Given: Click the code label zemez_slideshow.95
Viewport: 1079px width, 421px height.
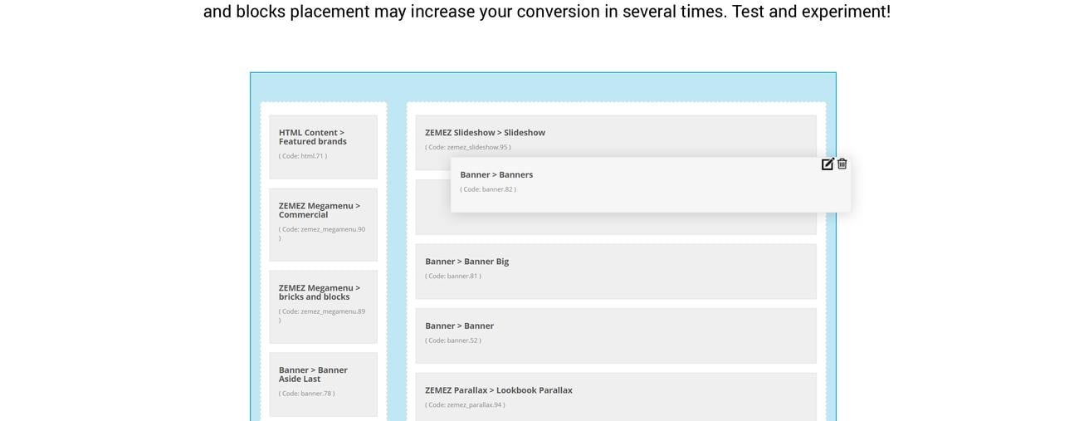Looking at the screenshot, I should click(x=468, y=147).
